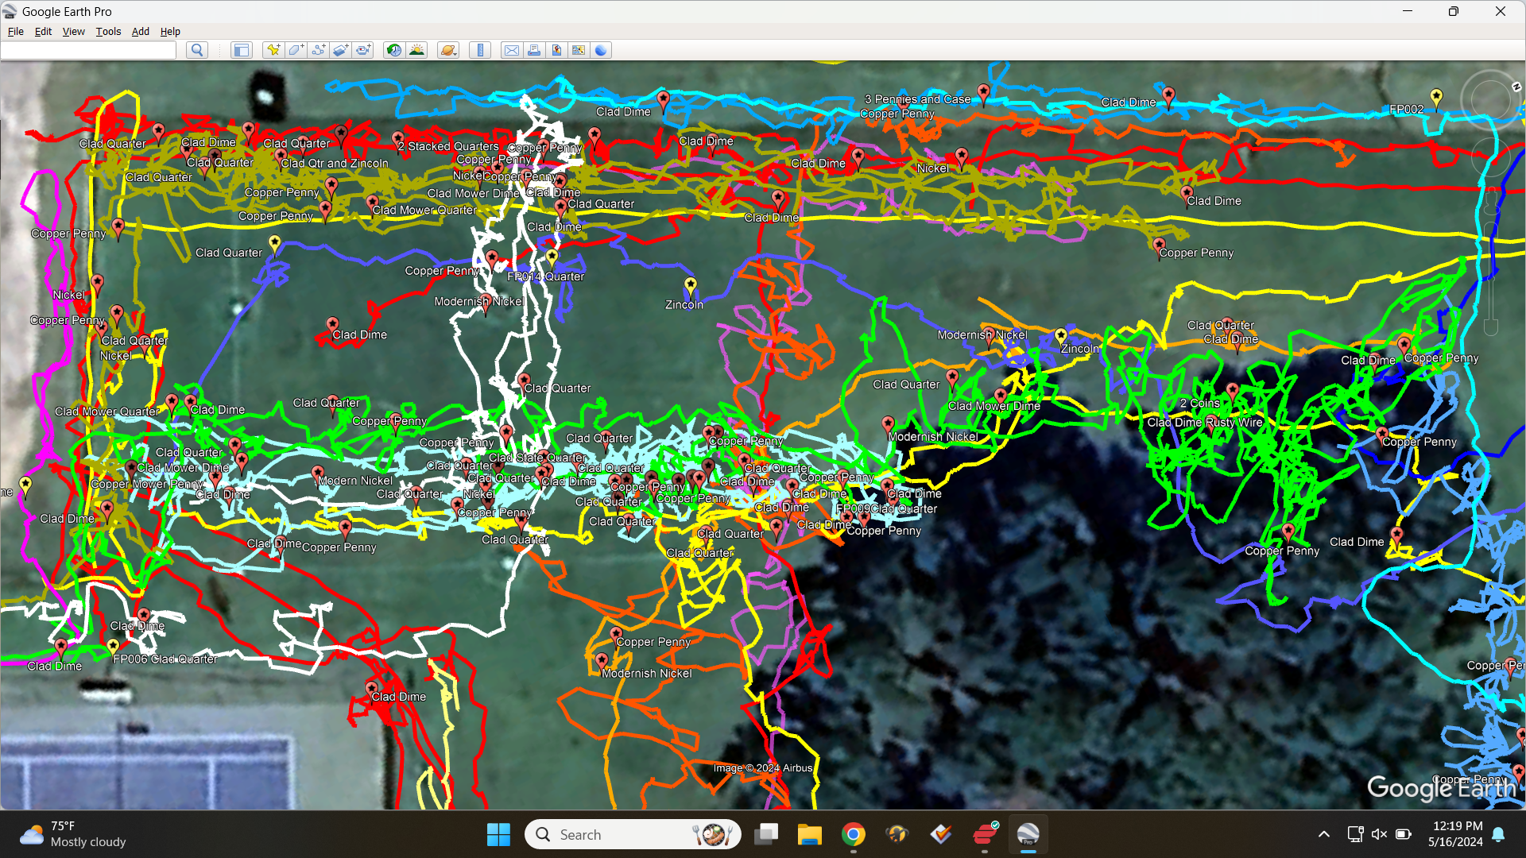Click the Clad Qtr and Zincoln label

tap(335, 164)
